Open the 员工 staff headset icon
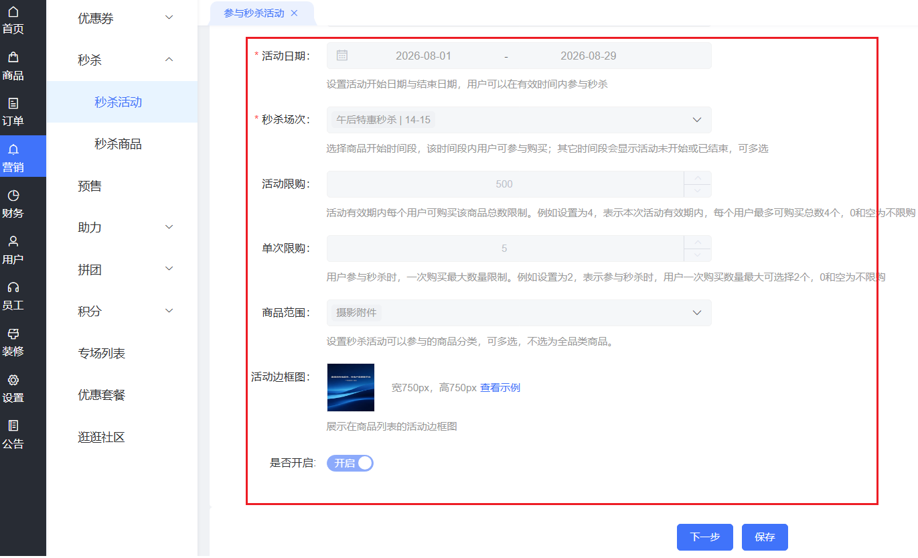This screenshot has width=918, height=558. pos(13,287)
